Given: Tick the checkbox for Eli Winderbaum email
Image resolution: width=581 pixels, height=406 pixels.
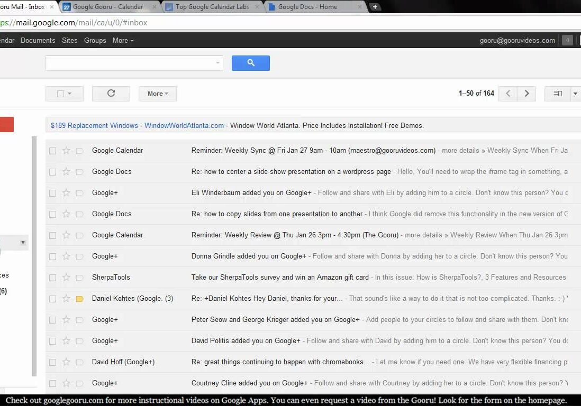Looking at the screenshot, I should point(52,193).
